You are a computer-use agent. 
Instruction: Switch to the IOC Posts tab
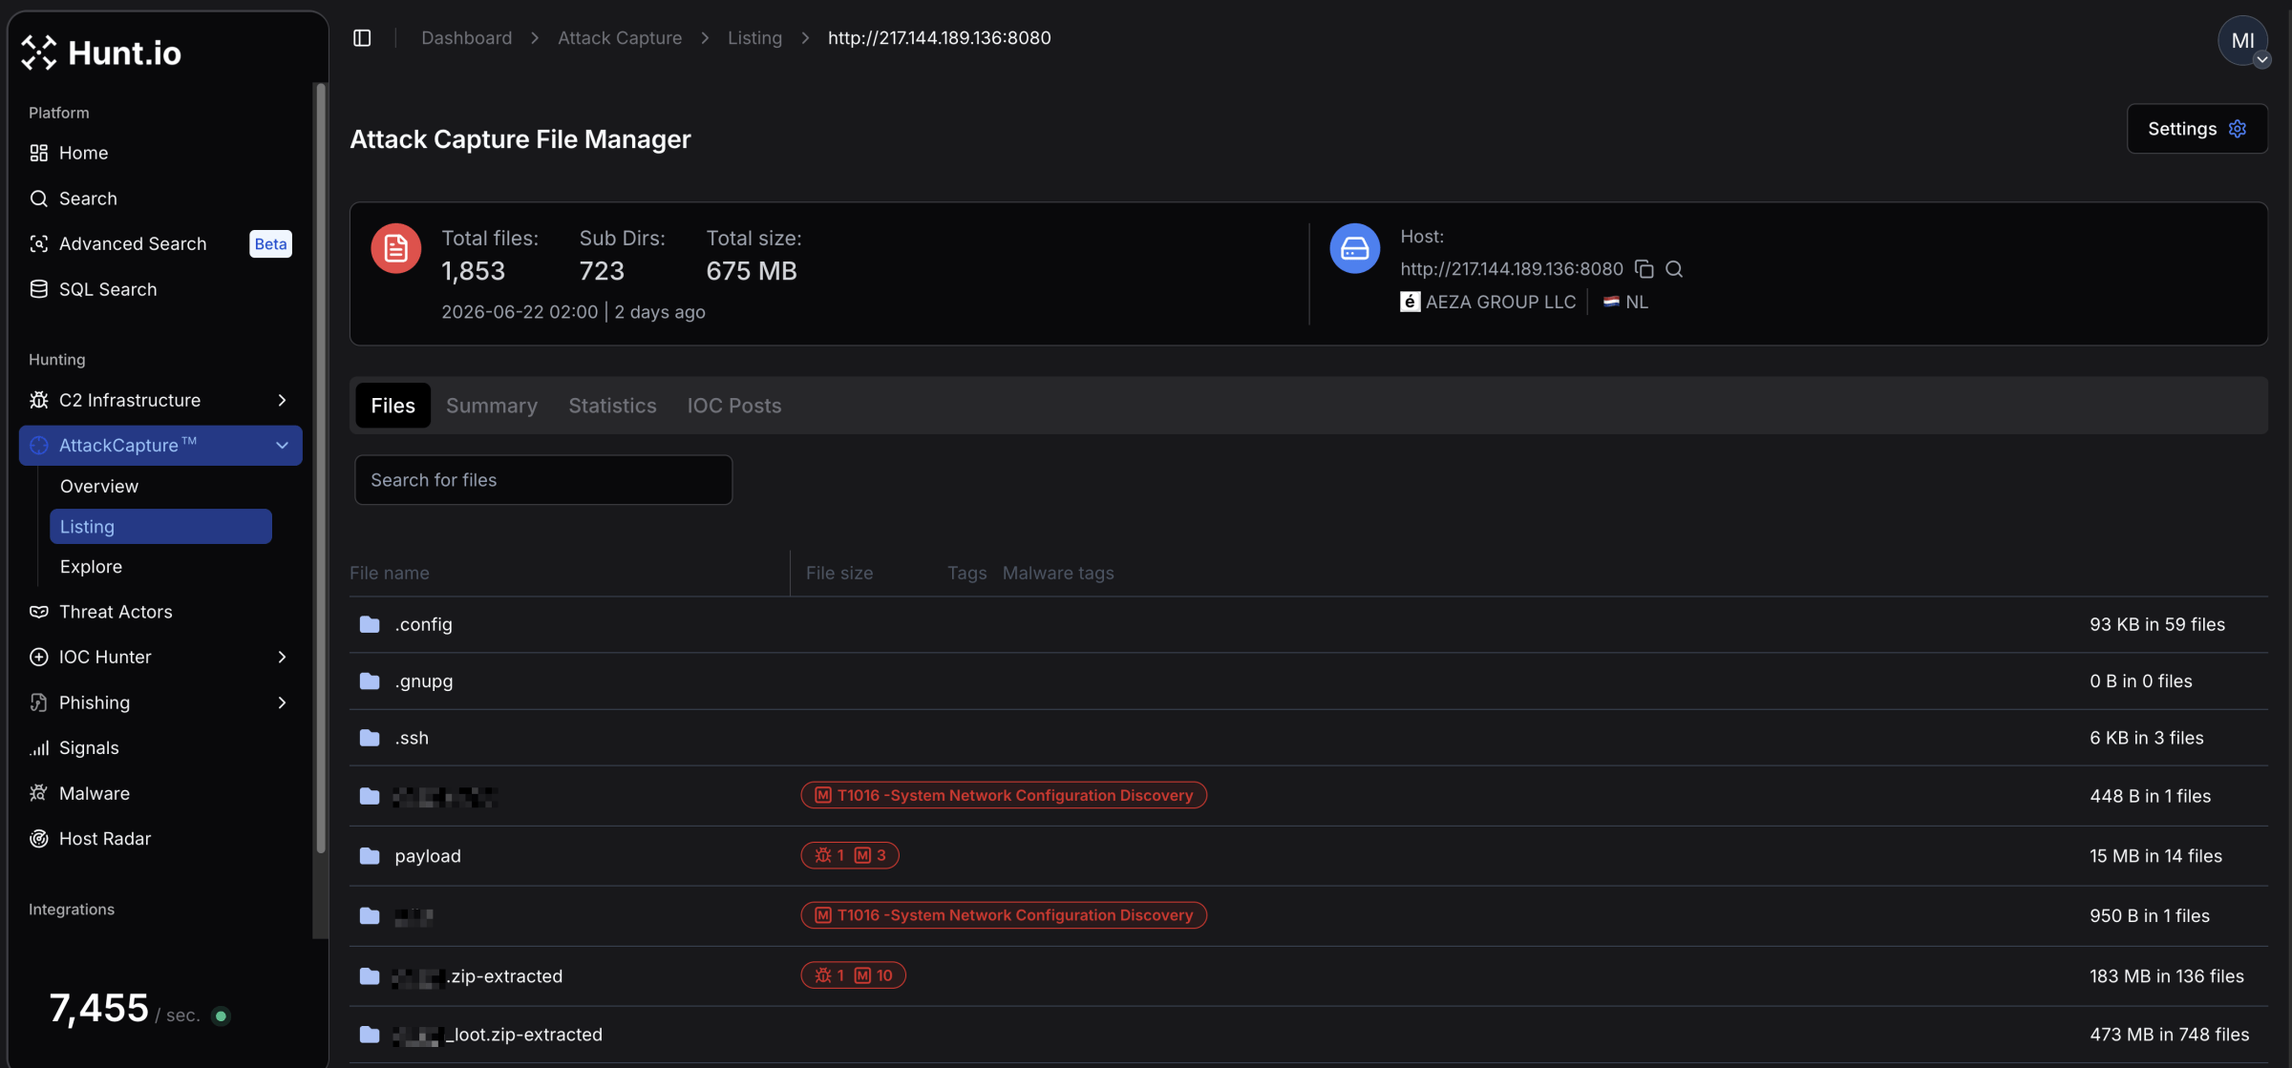[x=734, y=406]
